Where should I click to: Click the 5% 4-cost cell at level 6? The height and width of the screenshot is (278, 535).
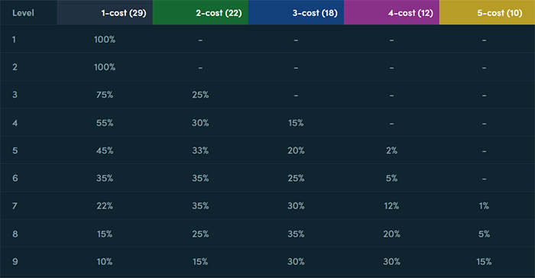pos(391,178)
